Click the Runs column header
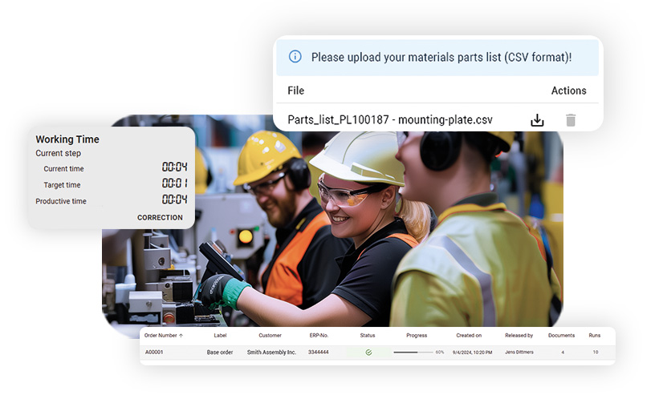 coord(595,336)
